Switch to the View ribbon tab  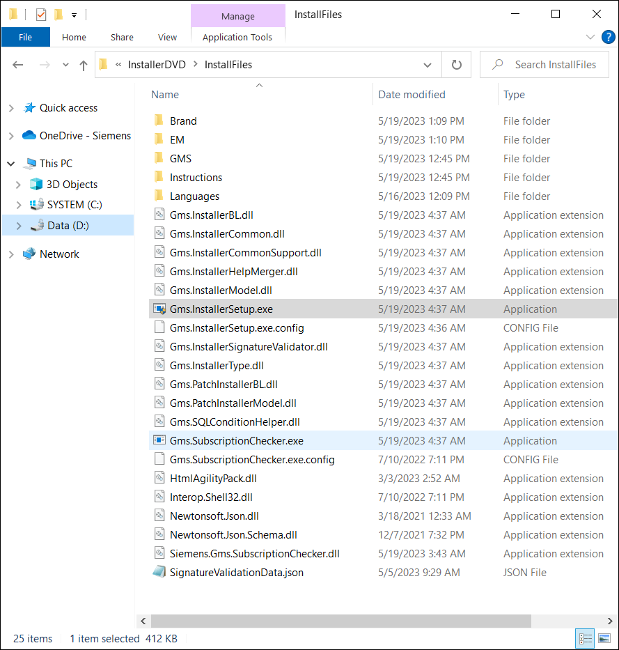tap(167, 38)
